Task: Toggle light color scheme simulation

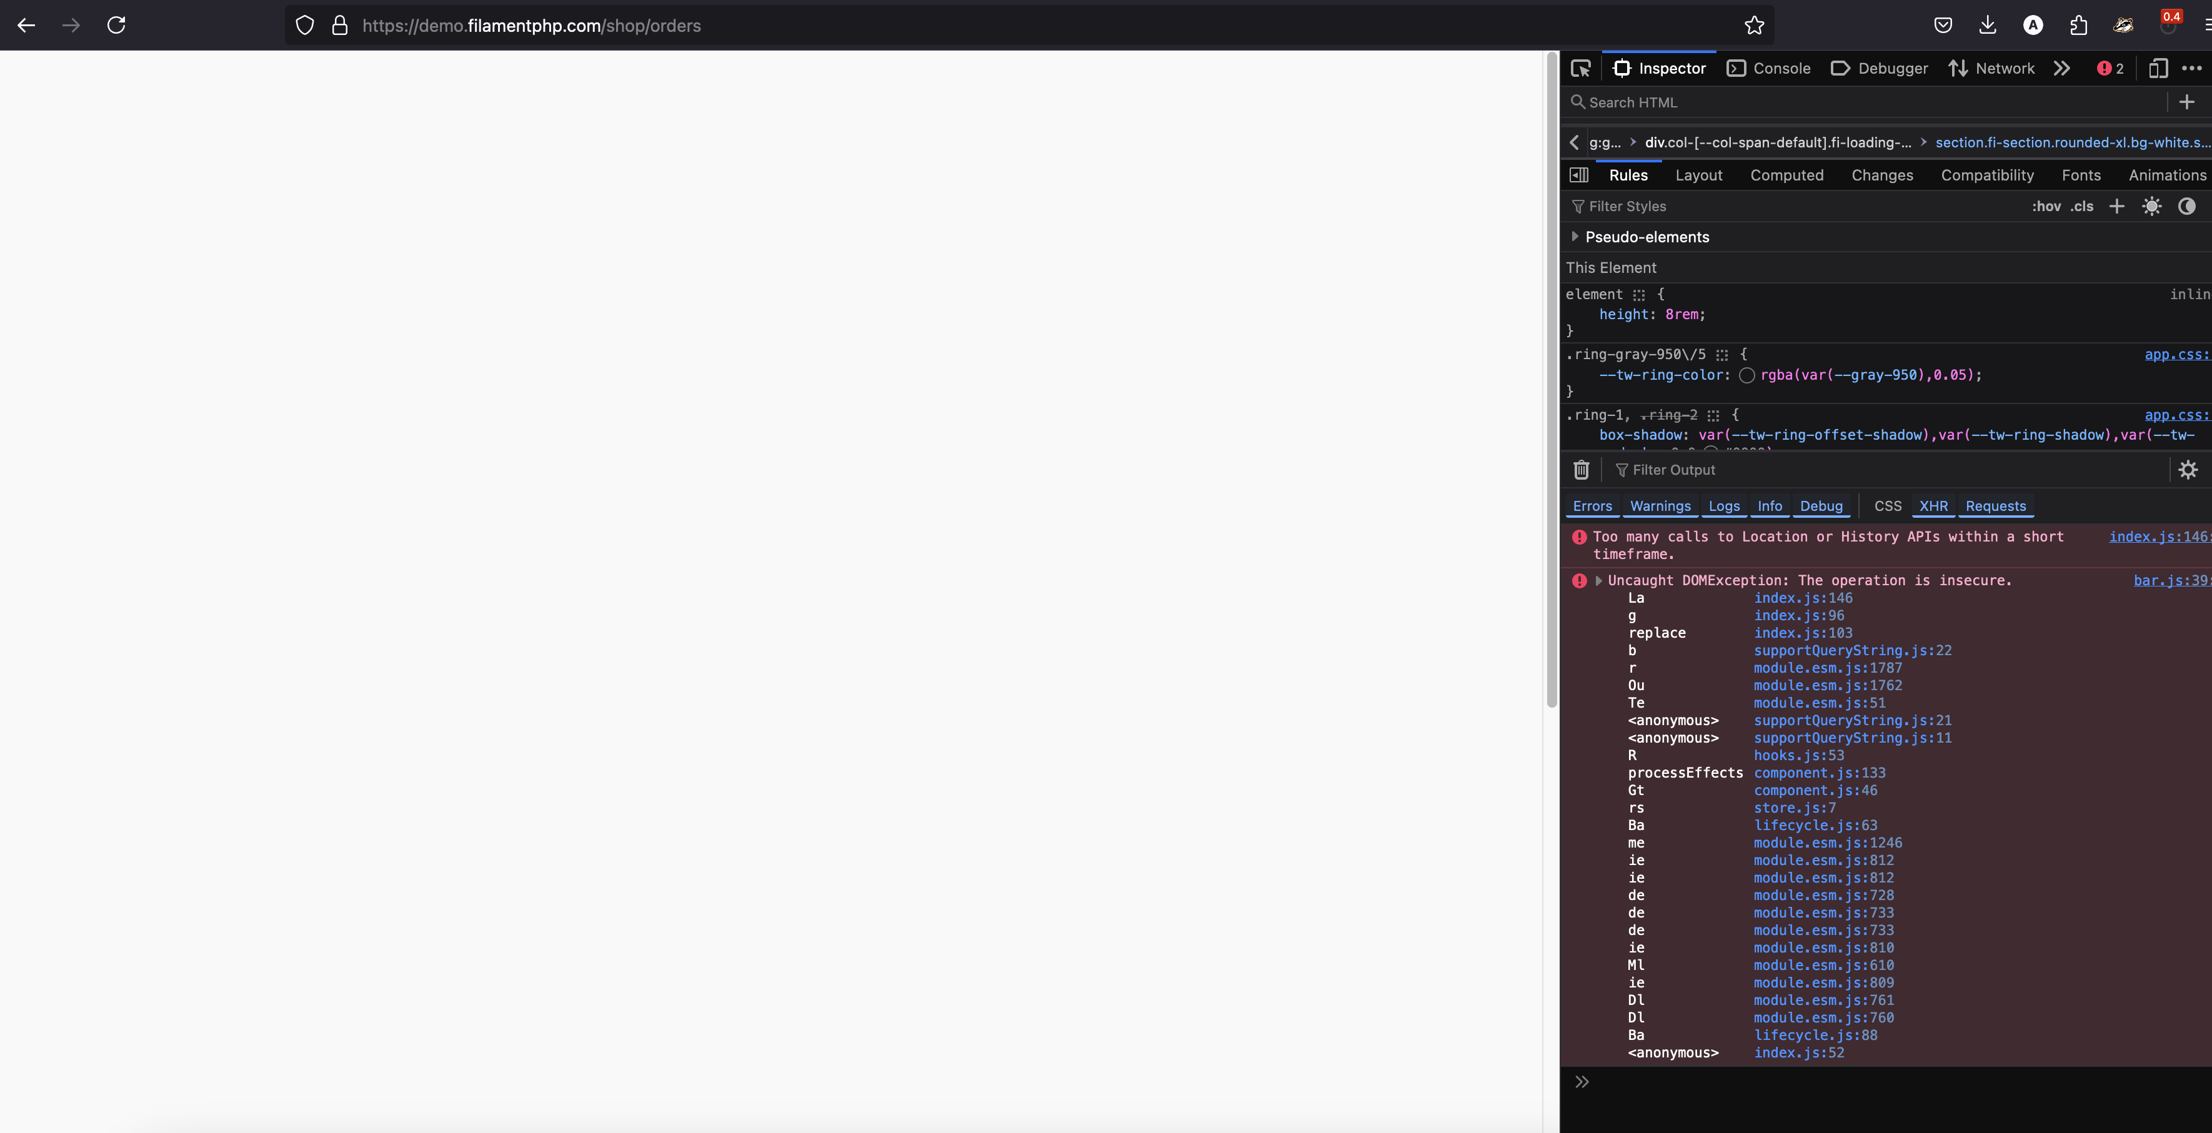Action: 2152,206
